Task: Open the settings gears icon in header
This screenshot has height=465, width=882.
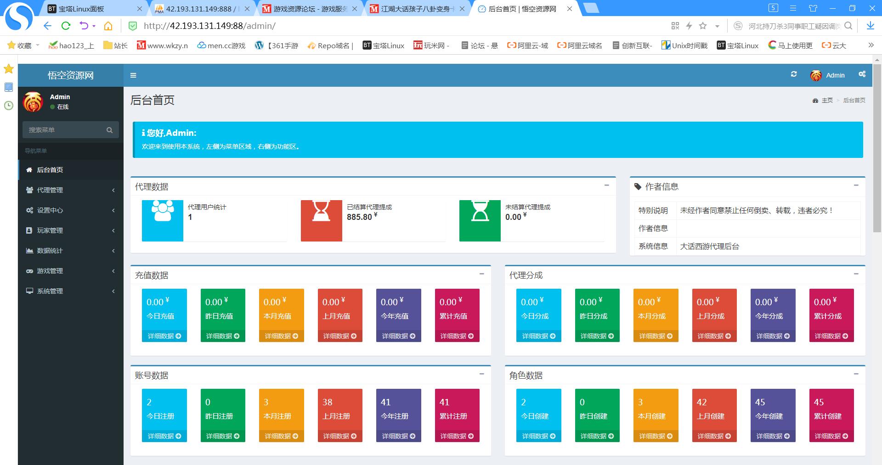Action: [x=862, y=74]
